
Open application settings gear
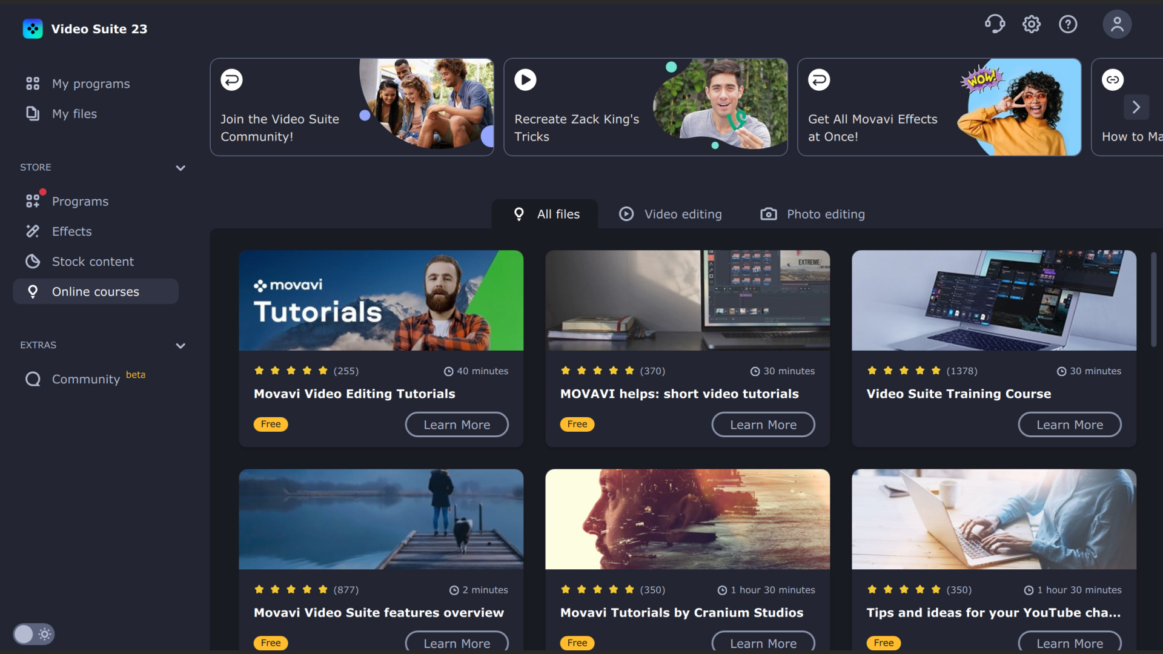coord(1032,24)
